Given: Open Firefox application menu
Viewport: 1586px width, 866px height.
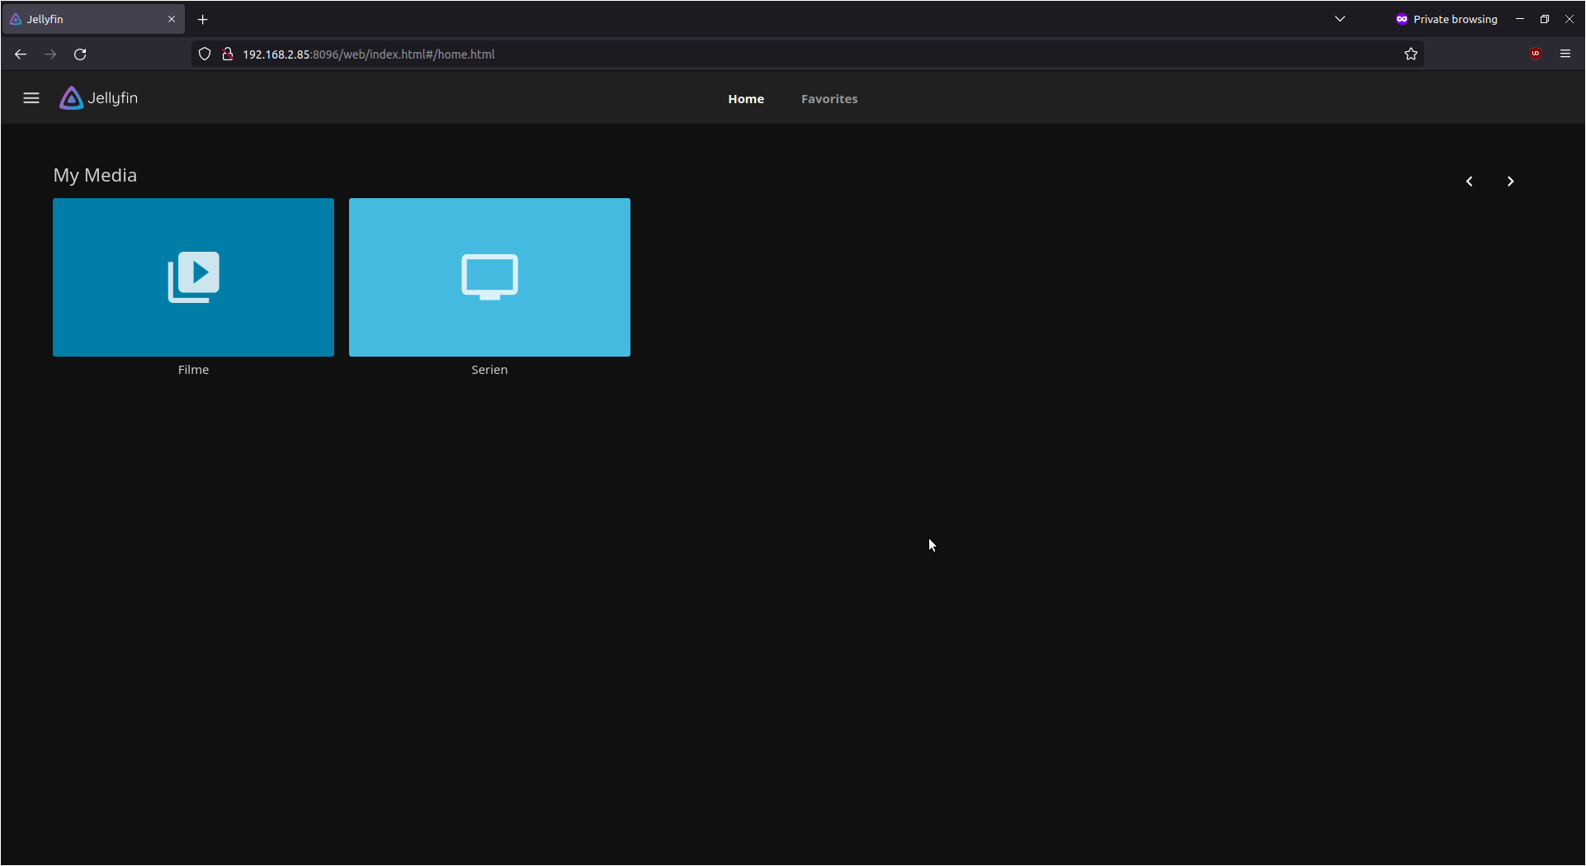Looking at the screenshot, I should [1565, 54].
